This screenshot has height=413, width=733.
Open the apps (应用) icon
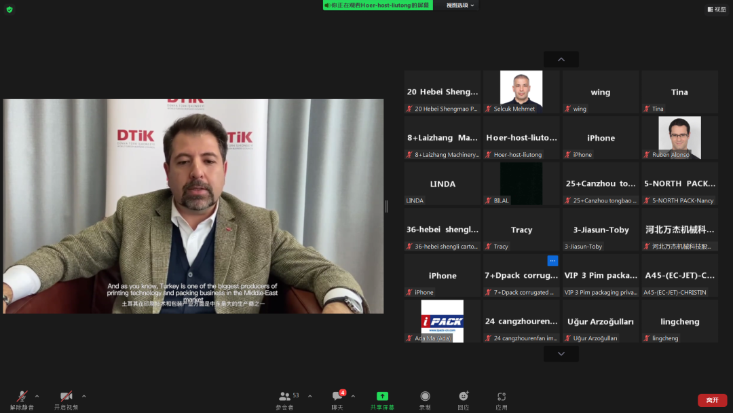pyautogui.click(x=502, y=396)
